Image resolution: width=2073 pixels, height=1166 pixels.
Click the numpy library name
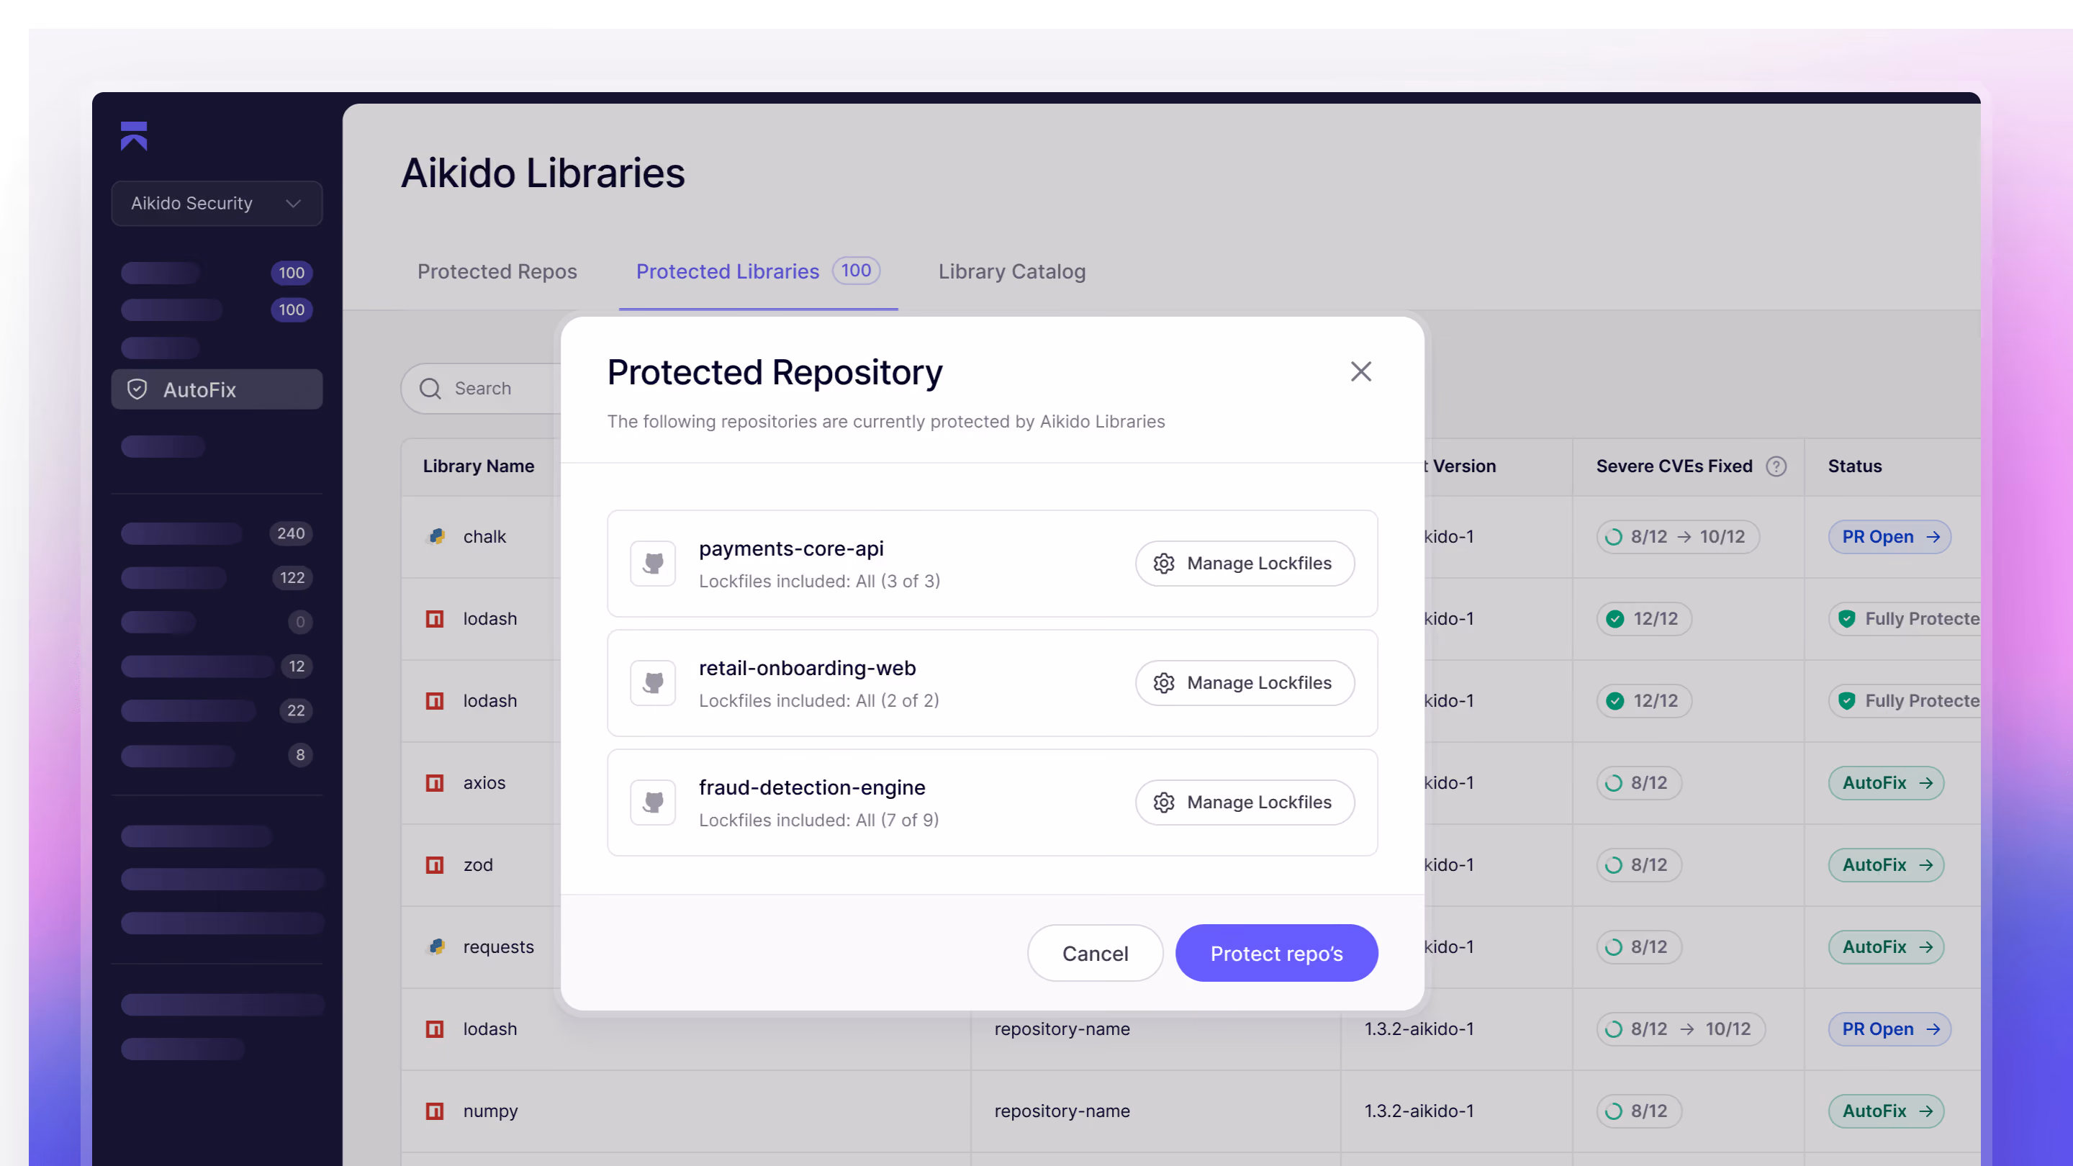[490, 1111]
